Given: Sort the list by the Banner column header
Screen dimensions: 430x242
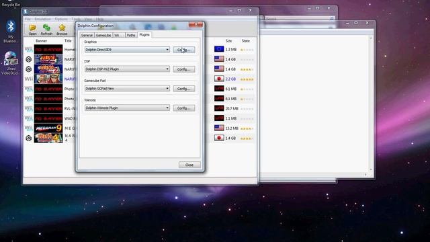Looking at the screenshot, I should click(42, 41).
